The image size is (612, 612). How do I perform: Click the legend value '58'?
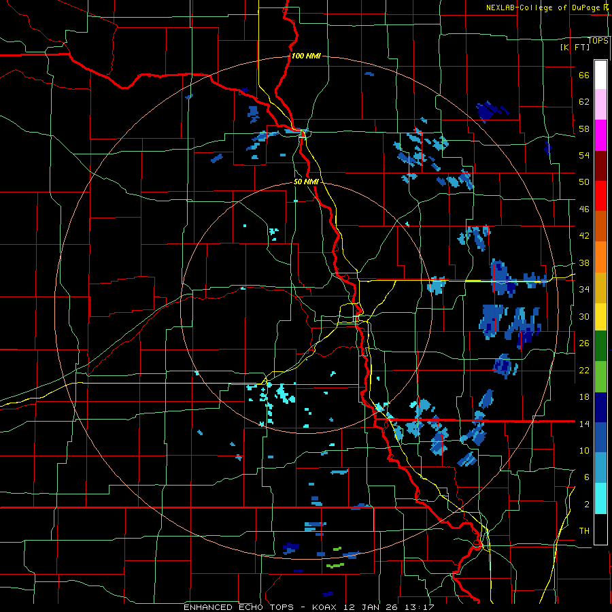pyautogui.click(x=584, y=129)
